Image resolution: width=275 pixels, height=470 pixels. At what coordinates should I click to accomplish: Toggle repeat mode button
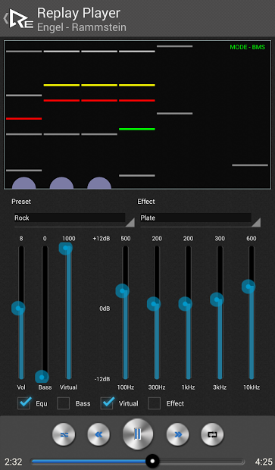pos(212,434)
